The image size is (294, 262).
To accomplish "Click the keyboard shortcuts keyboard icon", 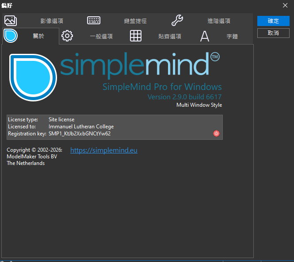I will 93,20.
